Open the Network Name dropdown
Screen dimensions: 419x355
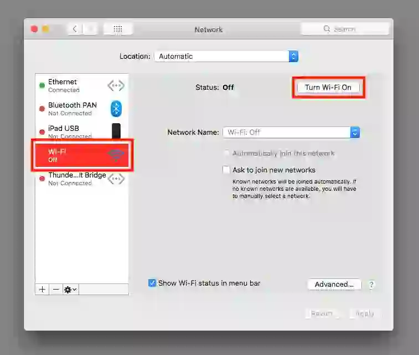coord(291,133)
